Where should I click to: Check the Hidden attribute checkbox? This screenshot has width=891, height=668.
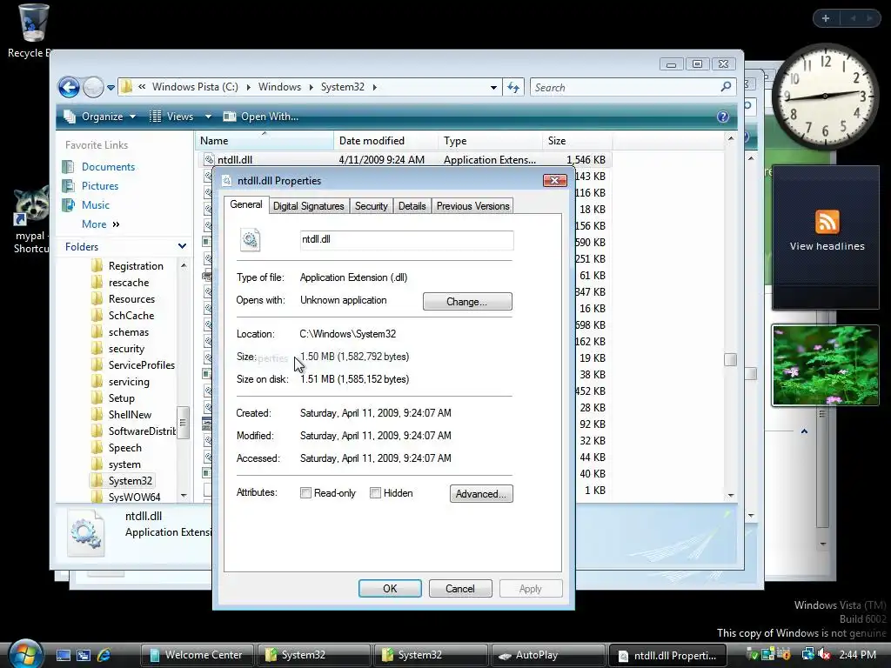coord(375,493)
